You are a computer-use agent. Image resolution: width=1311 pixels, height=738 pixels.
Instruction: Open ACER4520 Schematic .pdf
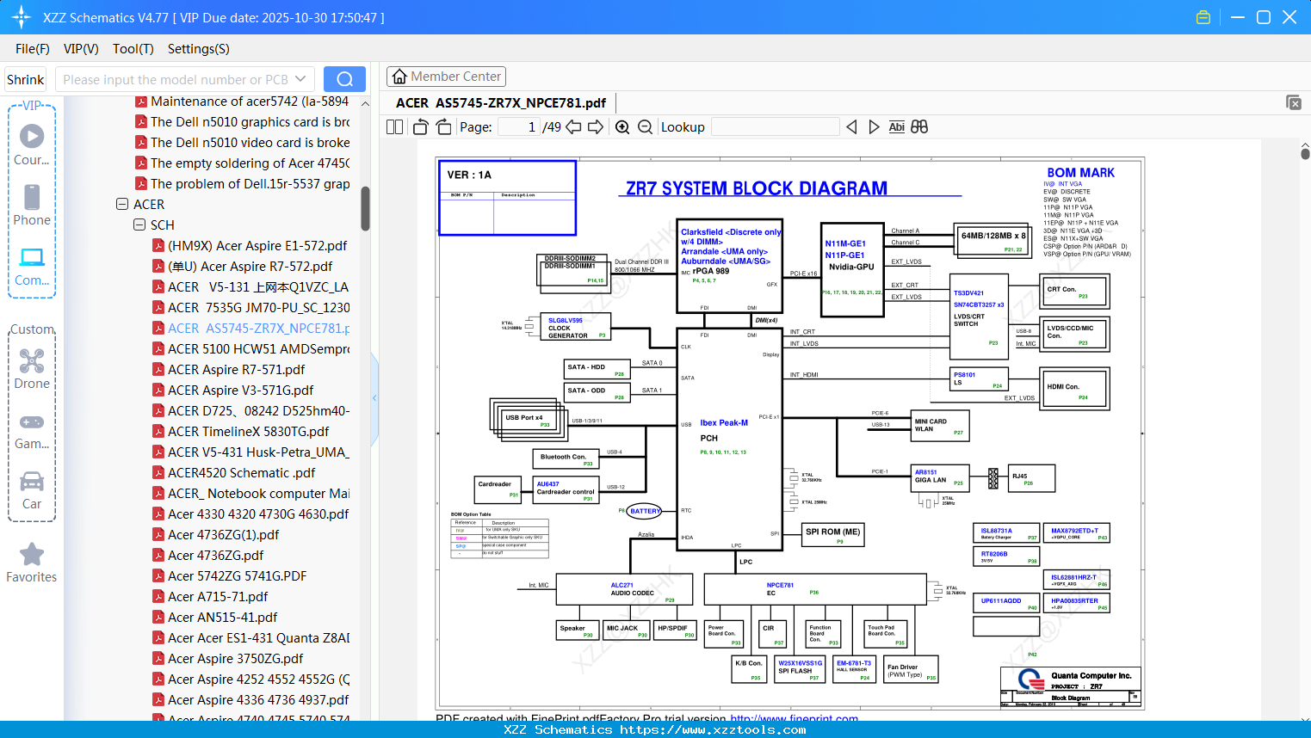coord(241,473)
